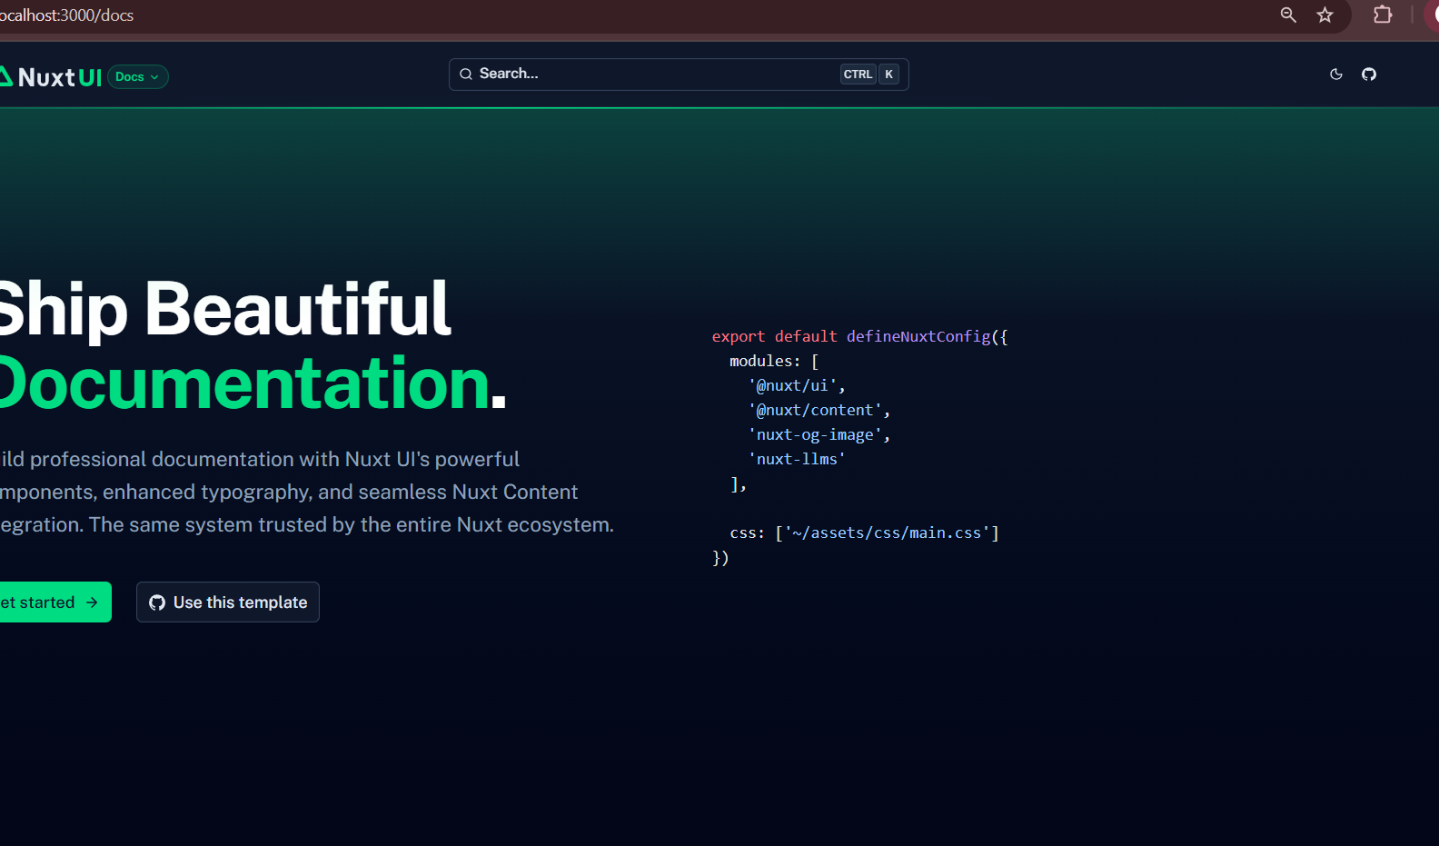Open the Nuxt UI logo home link
Image resolution: width=1439 pixels, height=846 pixels.
(51, 77)
